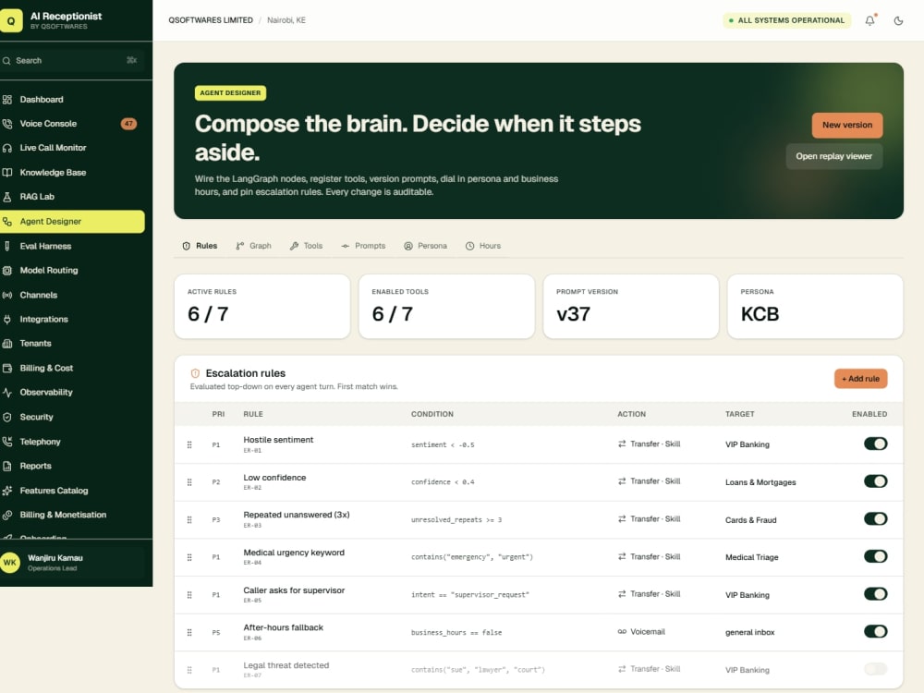The image size is (924, 693).
Task: Click QSOFTWARES LIMITED breadcrumb
Action: [x=211, y=20]
